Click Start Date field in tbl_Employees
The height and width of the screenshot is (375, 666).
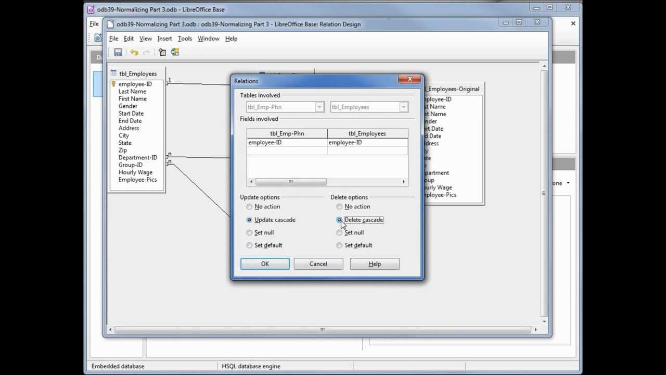[131, 114]
